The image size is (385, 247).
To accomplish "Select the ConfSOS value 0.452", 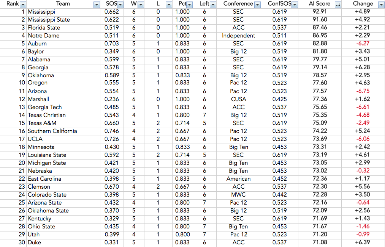I will (279, 179).
